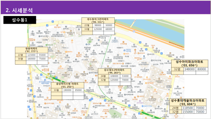Click the value 190000 in 중앙하이츠빌 table

tap(67, 90)
